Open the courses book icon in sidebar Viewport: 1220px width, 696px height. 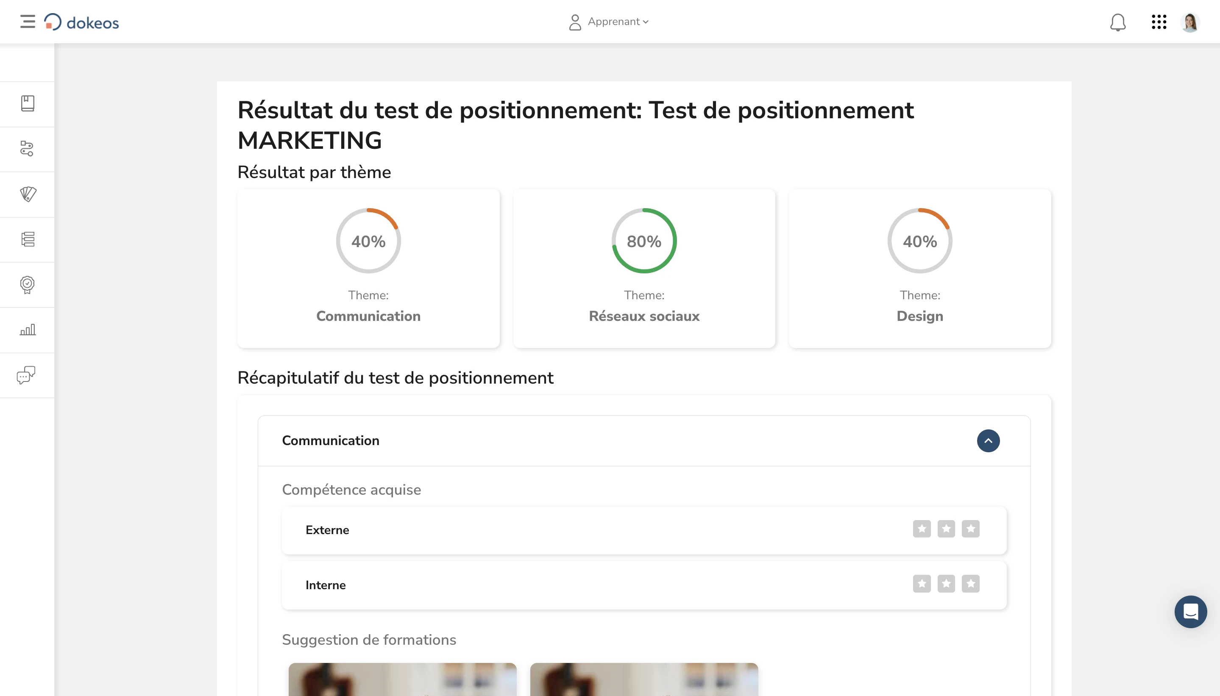[27, 104]
